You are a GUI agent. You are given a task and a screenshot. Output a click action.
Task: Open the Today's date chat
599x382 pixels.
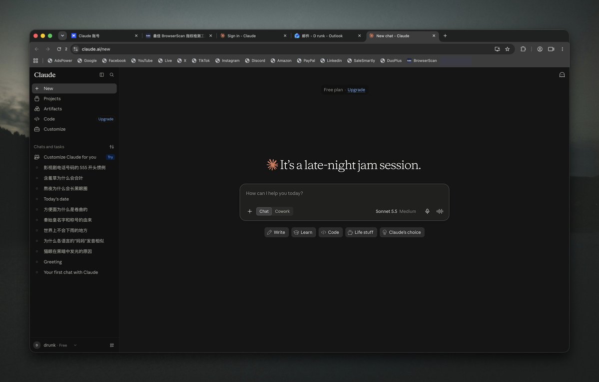click(x=74, y=199)
